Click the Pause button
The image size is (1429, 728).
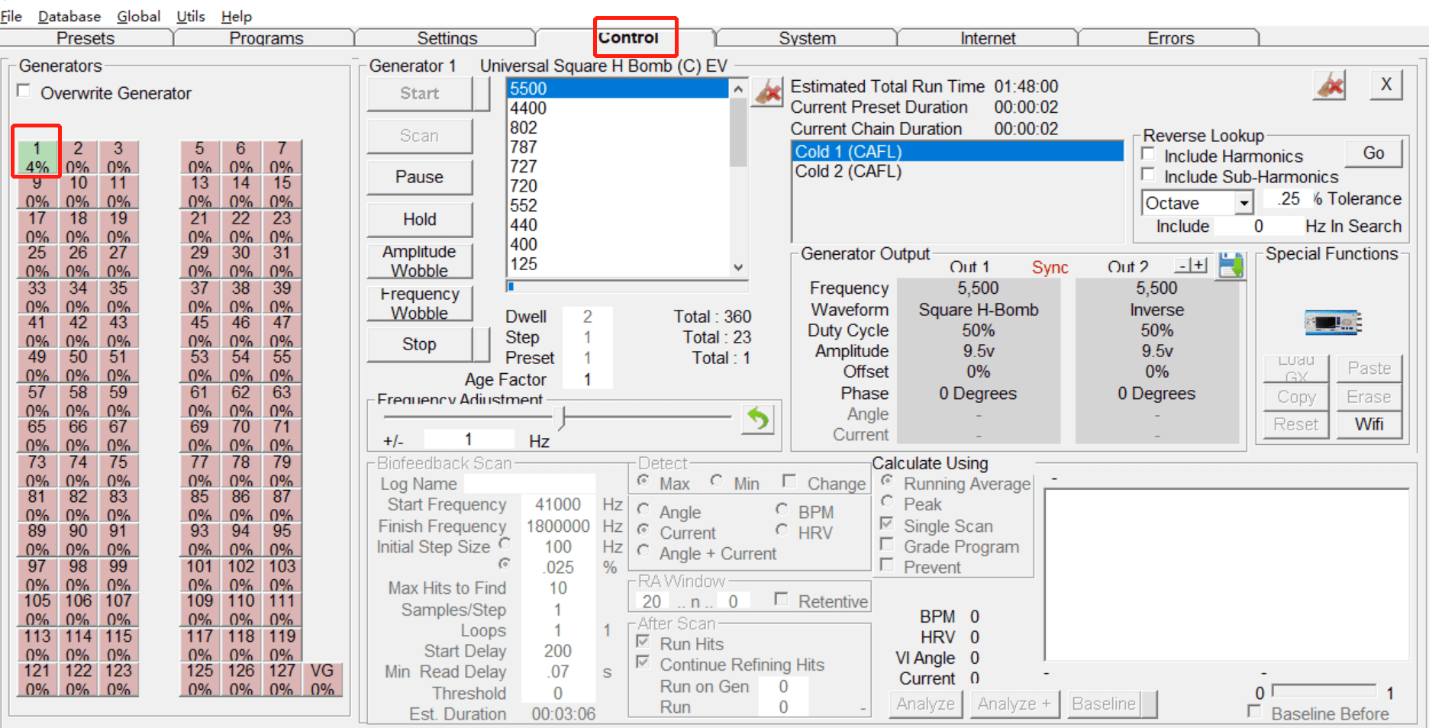(x=419, y=177)
